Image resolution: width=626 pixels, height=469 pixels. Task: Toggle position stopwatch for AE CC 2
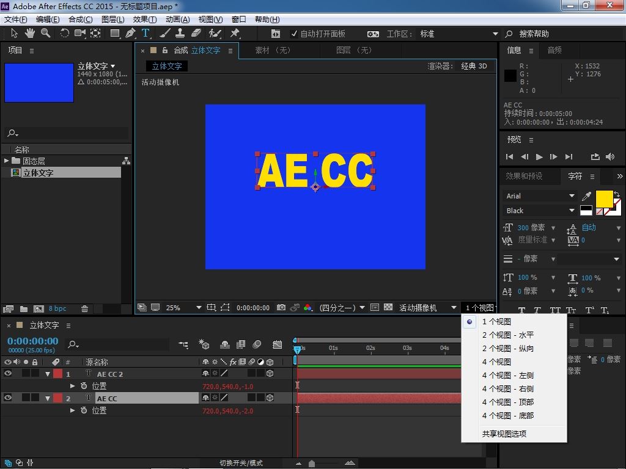click(x=84, y=386)
